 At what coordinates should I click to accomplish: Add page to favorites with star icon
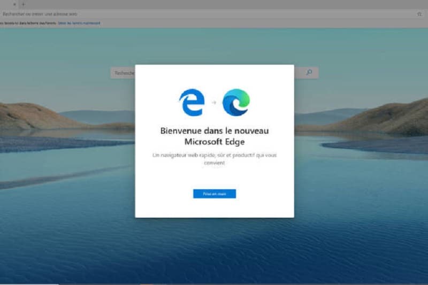point(419,14)
